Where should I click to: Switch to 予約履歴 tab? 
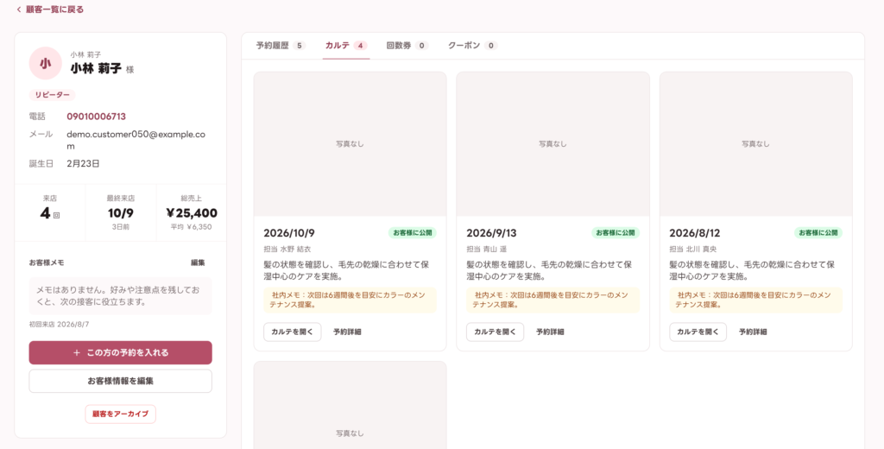[281, 46]
